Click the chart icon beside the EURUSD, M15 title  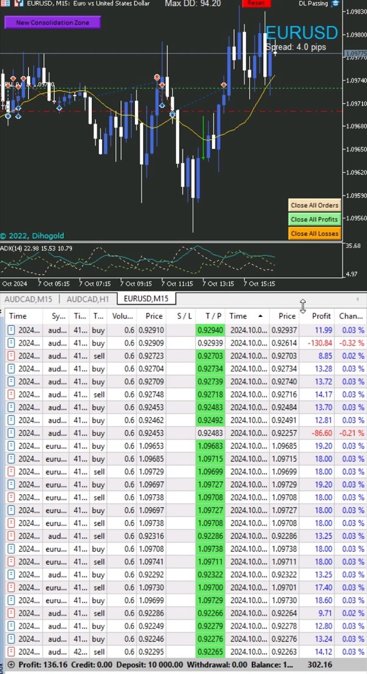pos(19,3)
